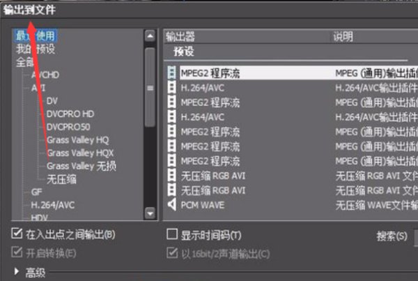This screenshot has height=281, width=418.
Task: Sort by the 说明 column header
Action: 343,36
